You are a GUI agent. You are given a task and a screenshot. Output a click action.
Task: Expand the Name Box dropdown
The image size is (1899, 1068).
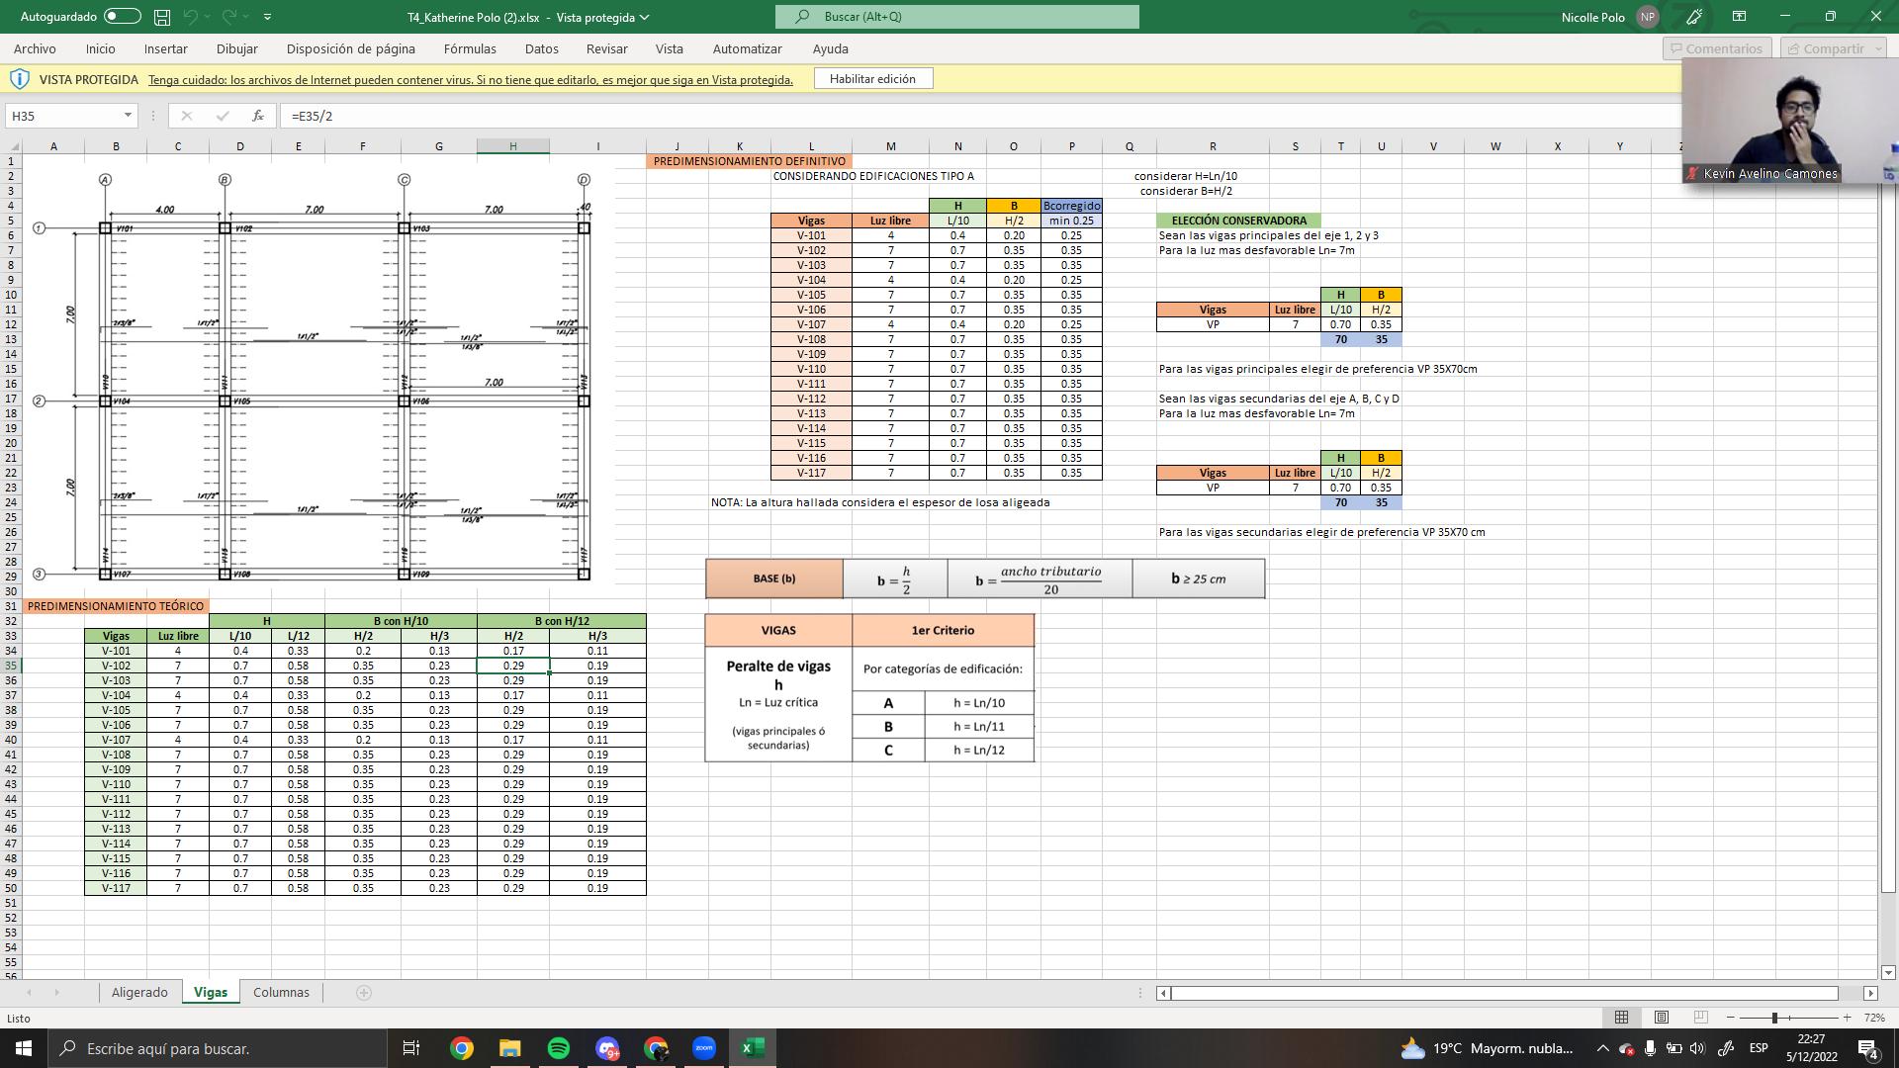tap(128, 116)
